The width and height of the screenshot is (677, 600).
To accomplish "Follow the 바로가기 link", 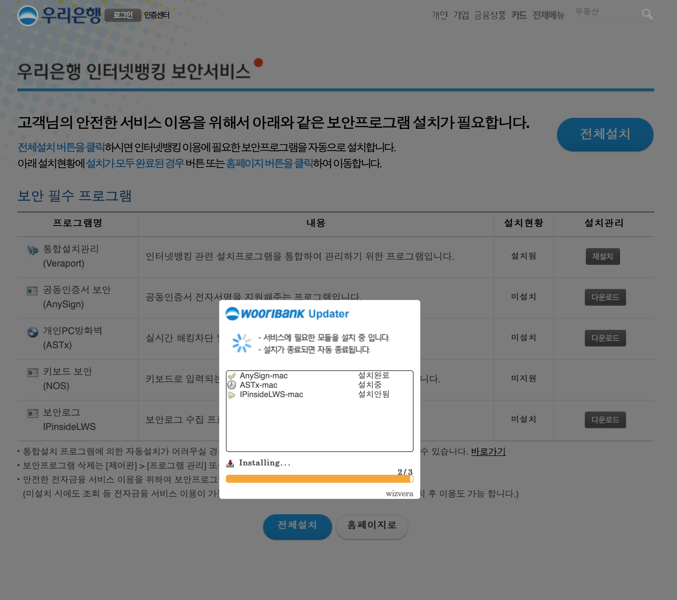I will 488,451.
